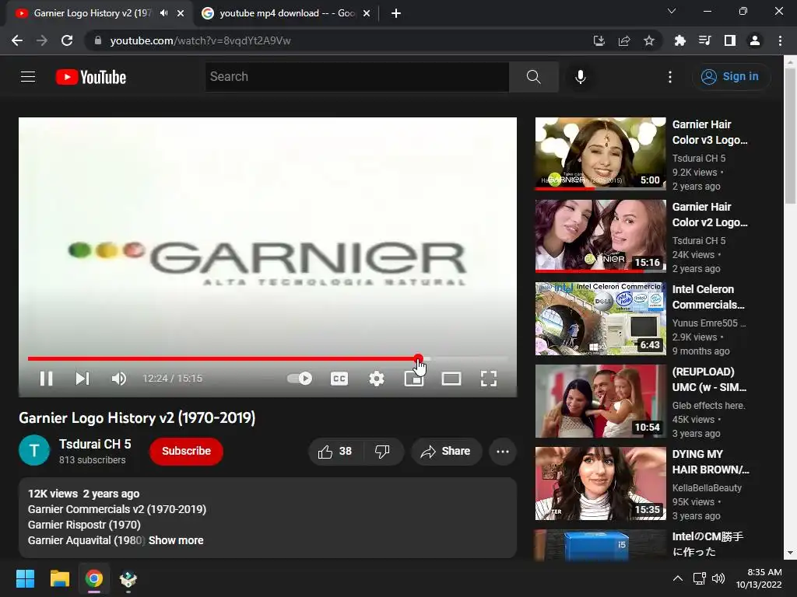This screenshot has height=597, width=797.
Task: Open Chrome profile icon
Action: (x=755, y=40)
